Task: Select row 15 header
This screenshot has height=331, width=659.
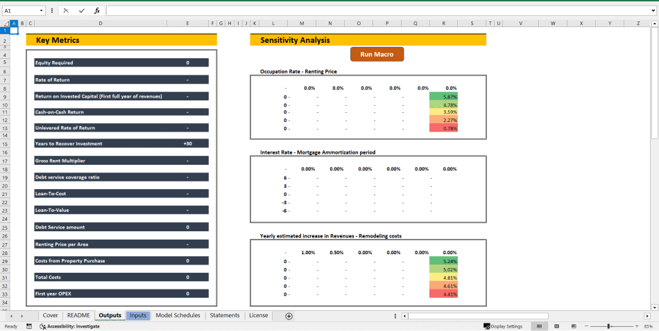Action: point(5,144)
